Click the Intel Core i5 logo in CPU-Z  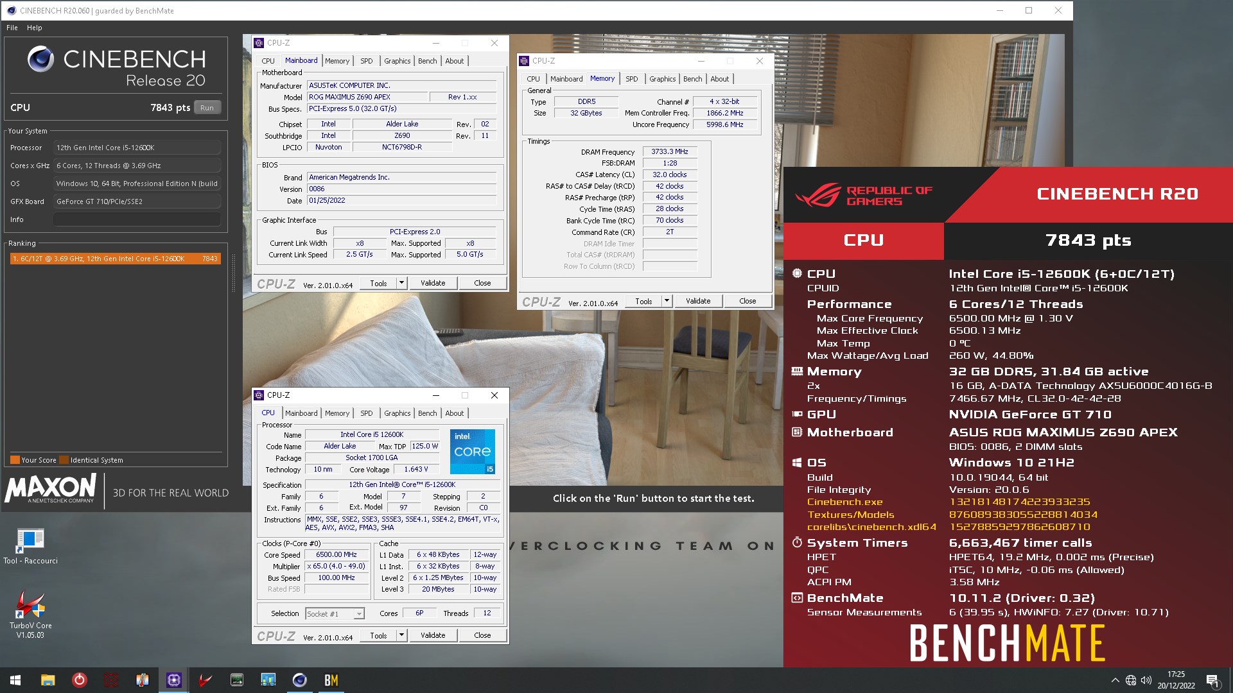pos(473,452)
